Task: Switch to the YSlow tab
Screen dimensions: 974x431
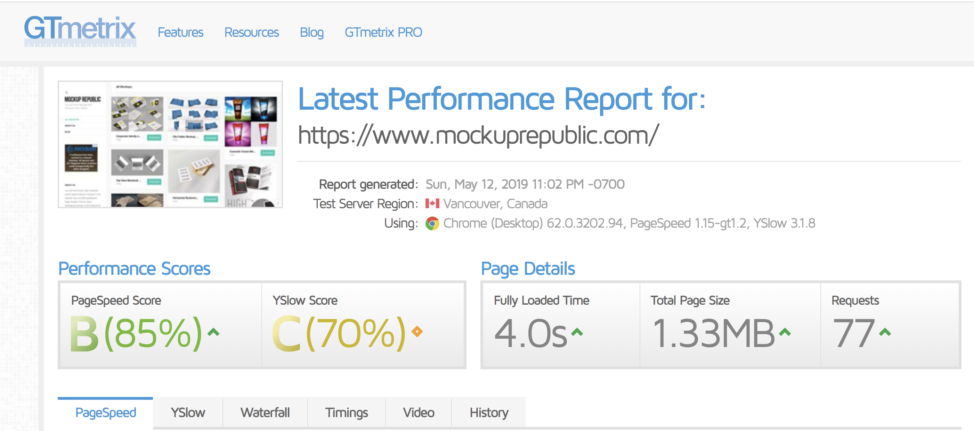Action: 188,413
